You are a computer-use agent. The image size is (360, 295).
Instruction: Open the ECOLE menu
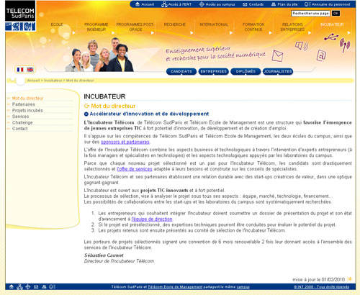(57, 24)
